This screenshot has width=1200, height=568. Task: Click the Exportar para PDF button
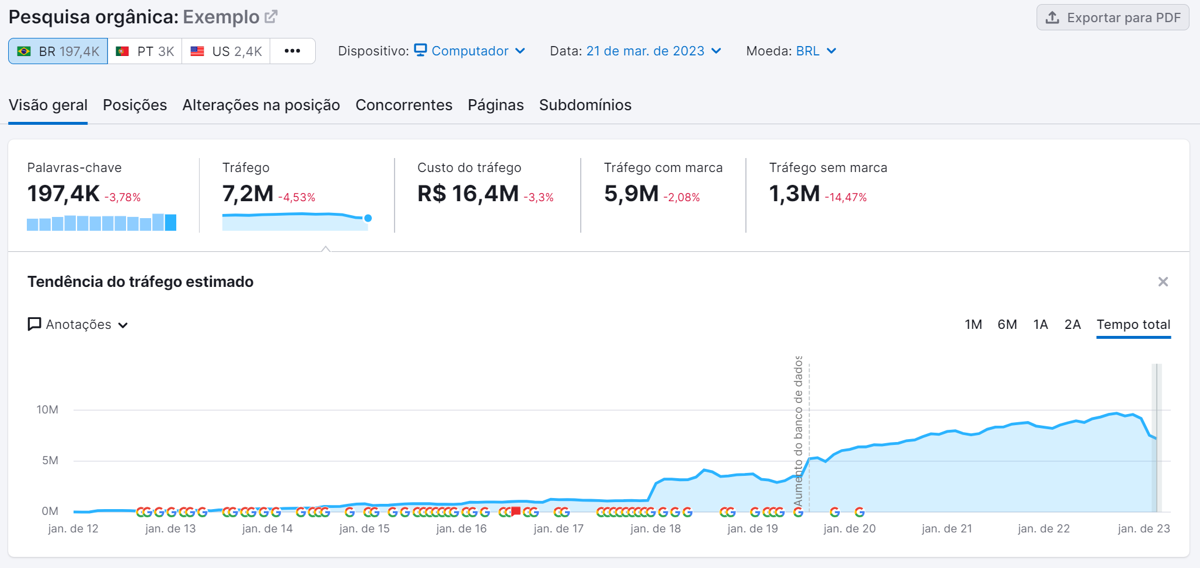point(1112,17)
